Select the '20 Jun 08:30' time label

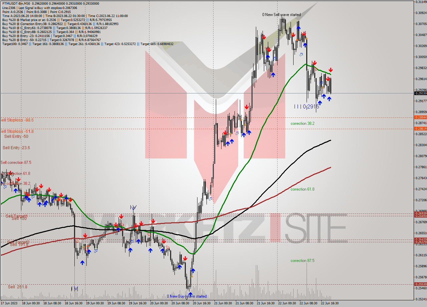coord(181,304)
